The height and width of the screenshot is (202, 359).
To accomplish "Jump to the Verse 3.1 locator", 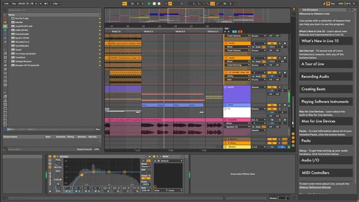I will pos(148,31).
